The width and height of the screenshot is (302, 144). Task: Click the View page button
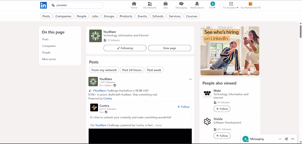[170, 48]
